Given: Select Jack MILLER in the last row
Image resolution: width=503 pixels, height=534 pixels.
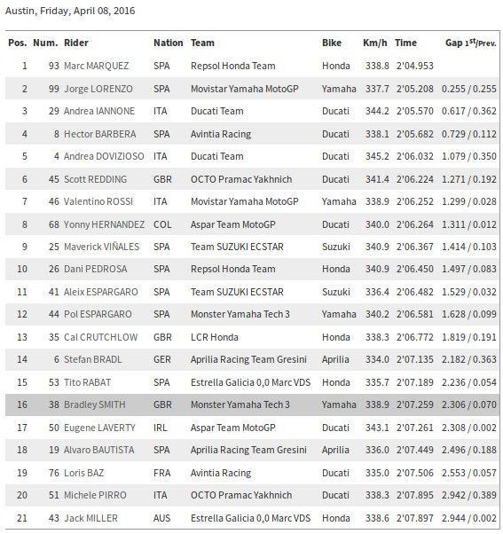Looking at the screenshot, I should [x=90, y=518].
